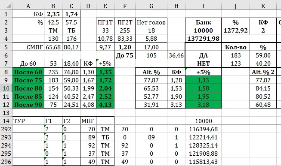Select green cell with value 3,18

[x=203, y=105]
